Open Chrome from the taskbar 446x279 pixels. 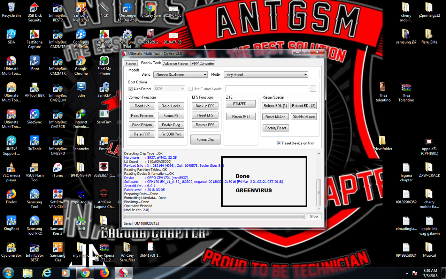tap(85, 273)
